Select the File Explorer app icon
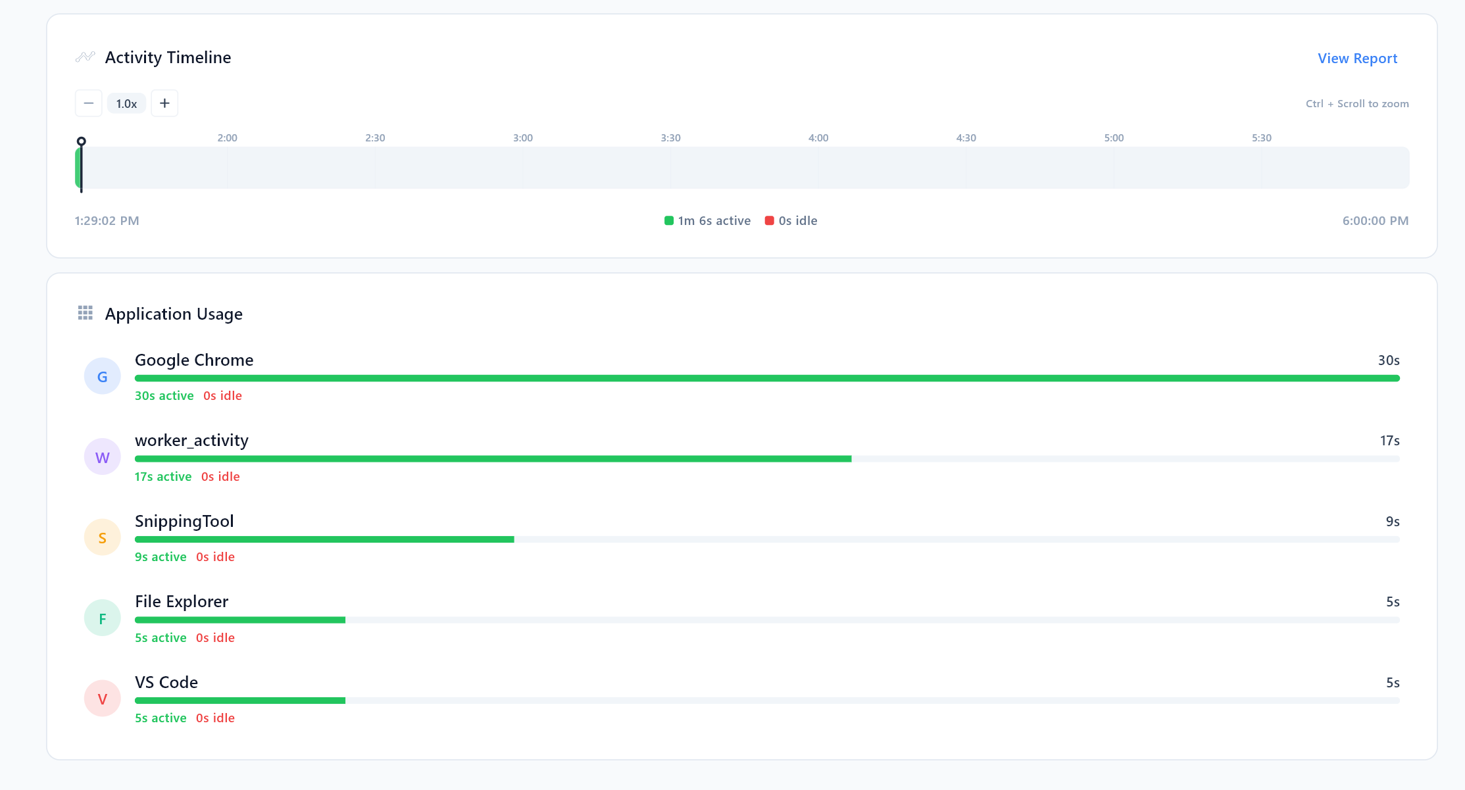The image size is (1465, 790). tap(102, 617)
